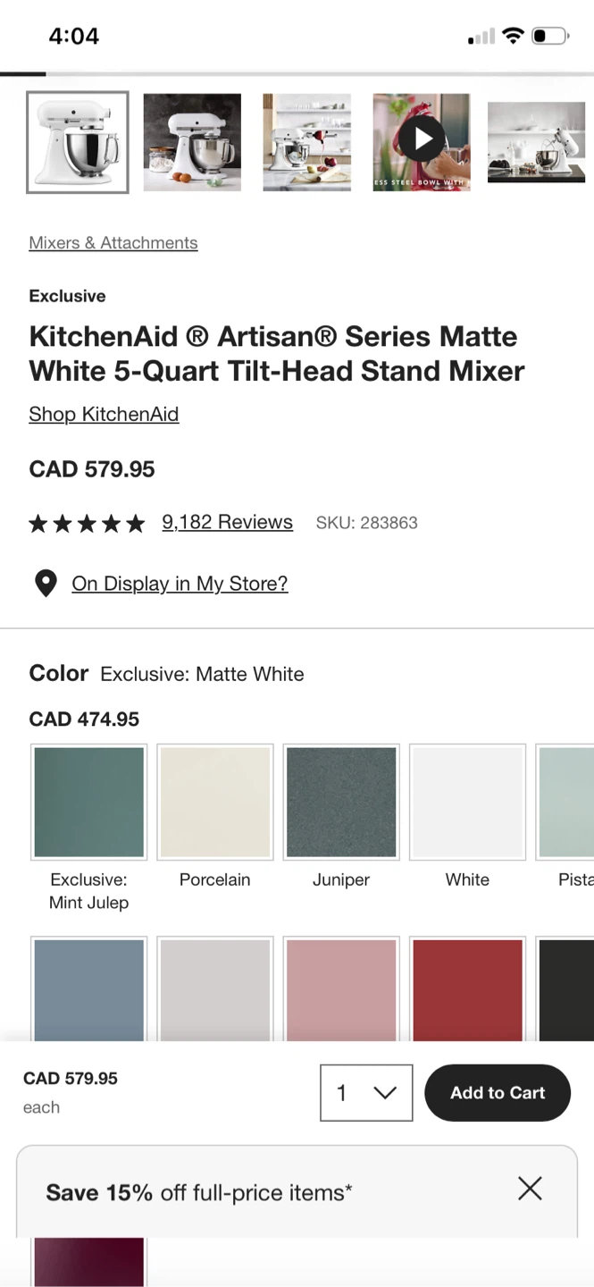
Task: View the second mixer thumbnail with eggs
Action: pyautogui.click(x=192, y=142)
